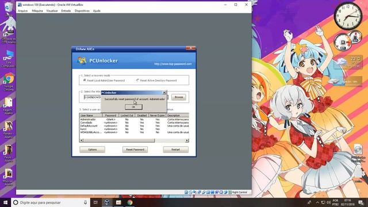The image size is (368, 207).
Task: Click the USB icon in VirtualBox status bar
Action: 204,192
